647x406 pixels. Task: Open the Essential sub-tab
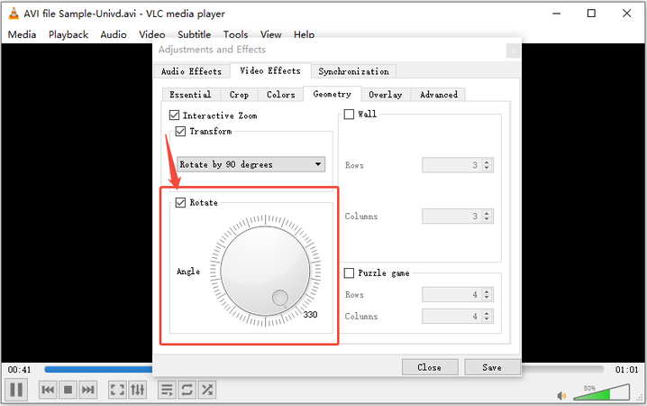tap(190, 95)
